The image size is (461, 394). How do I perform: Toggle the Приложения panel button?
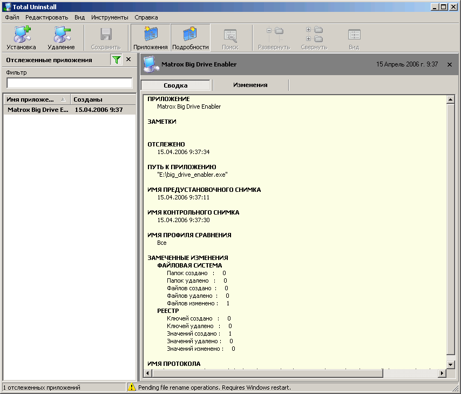click(x=150, y=38)
